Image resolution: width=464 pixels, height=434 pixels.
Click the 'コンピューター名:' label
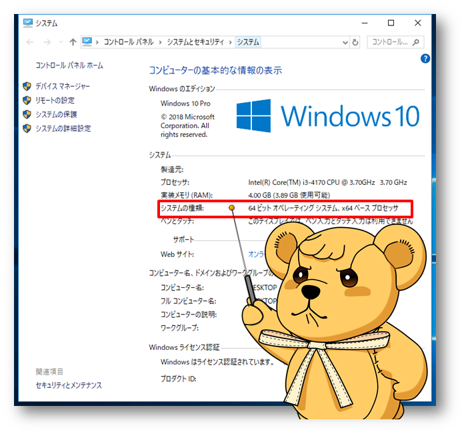pos(182,288)
